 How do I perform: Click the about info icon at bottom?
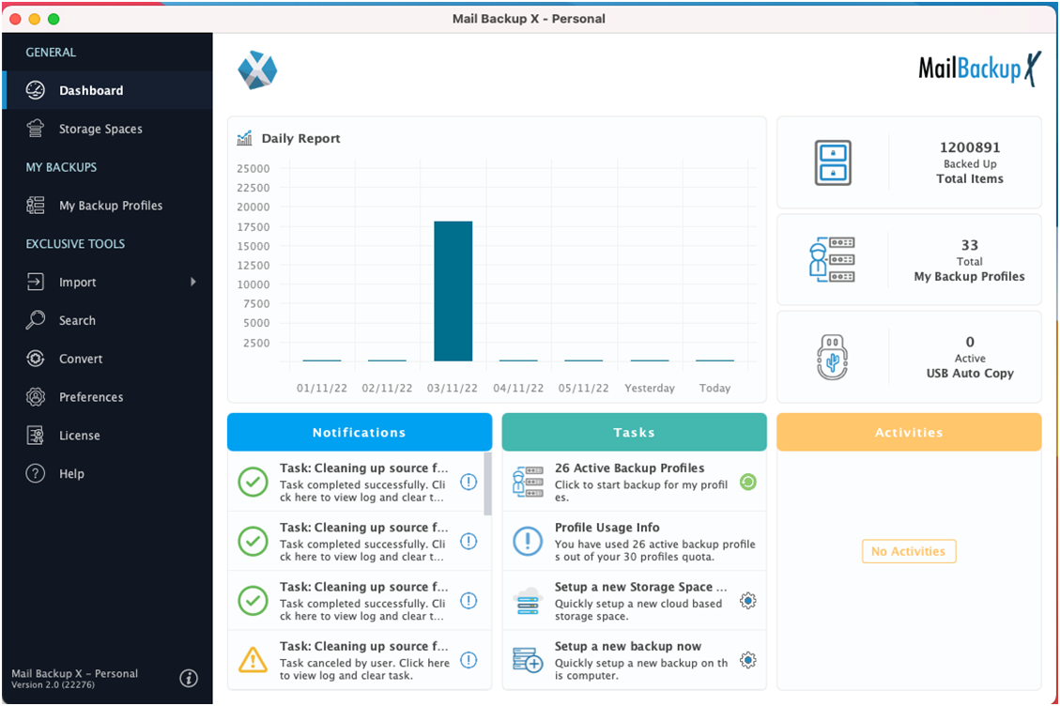[189, 678]
